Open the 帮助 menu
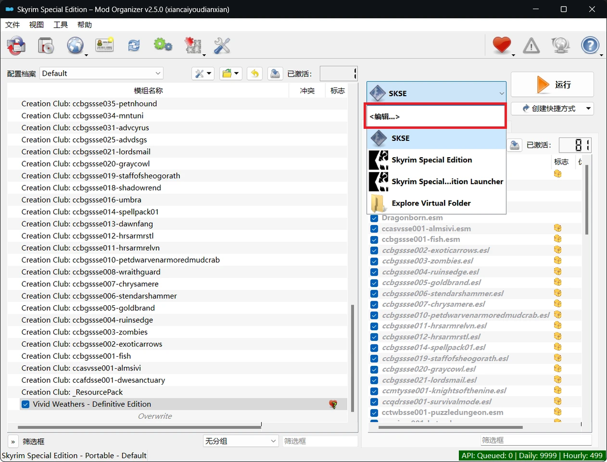Screen dimensions: 607x462 85,25
